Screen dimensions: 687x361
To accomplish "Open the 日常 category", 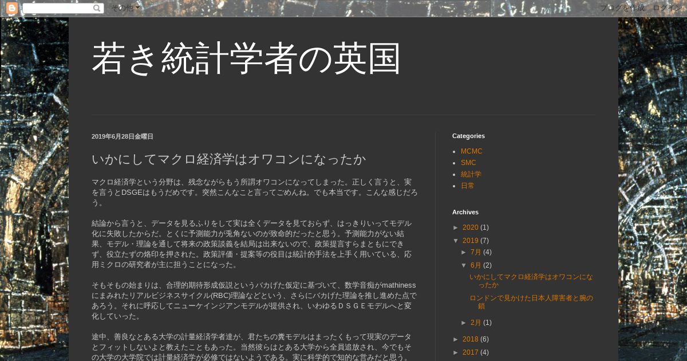I will point(468,186).
